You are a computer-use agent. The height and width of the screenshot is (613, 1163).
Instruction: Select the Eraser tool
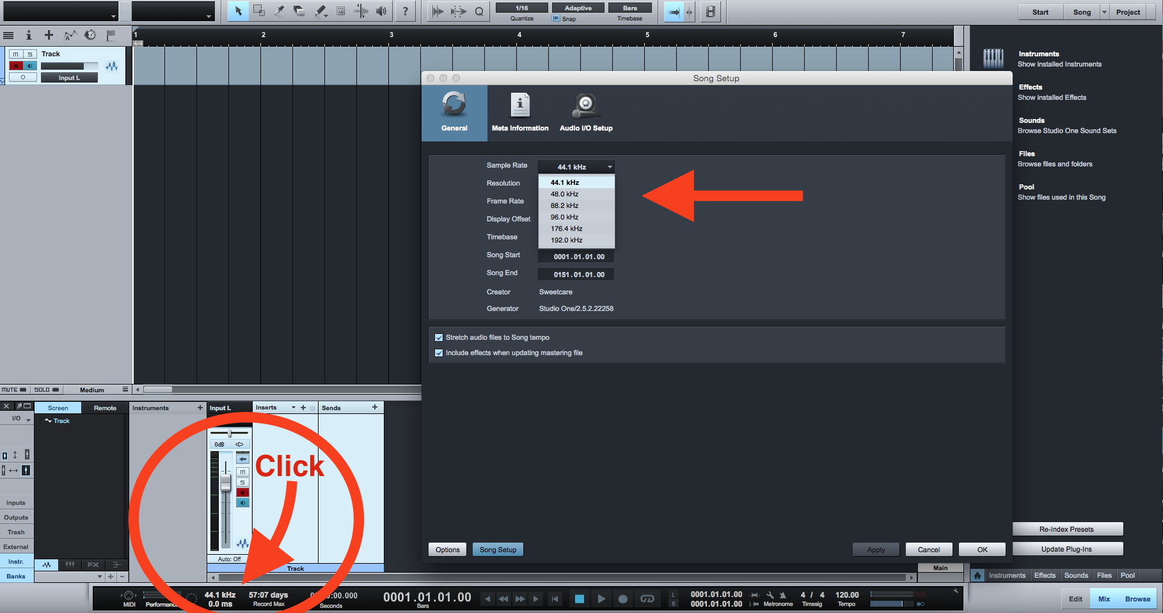click(299, 11)
